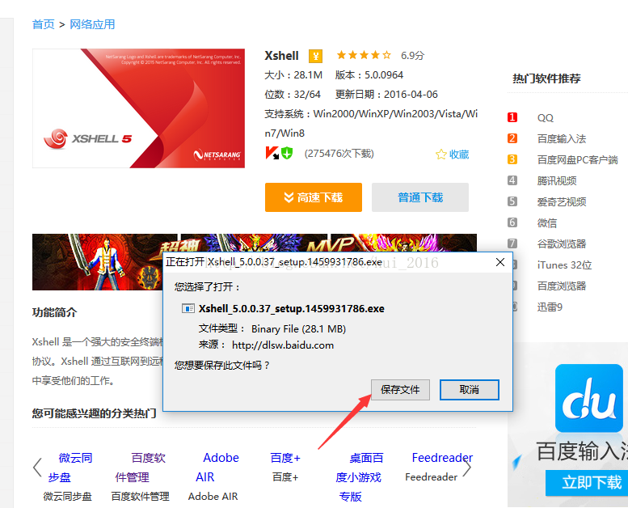Image resolution: width=628 pixels, height=508 pixels.
Task: Open the 桌面百度小游戏专版 category link
Action: tap(359, 477)
